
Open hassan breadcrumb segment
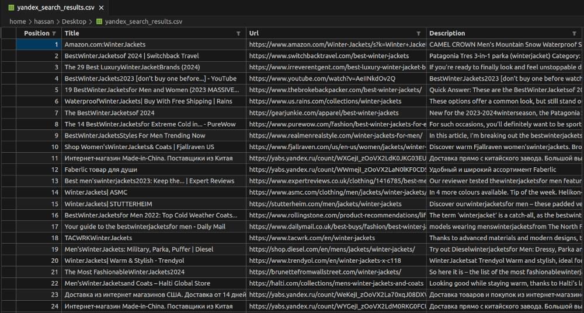pos(44,22)
